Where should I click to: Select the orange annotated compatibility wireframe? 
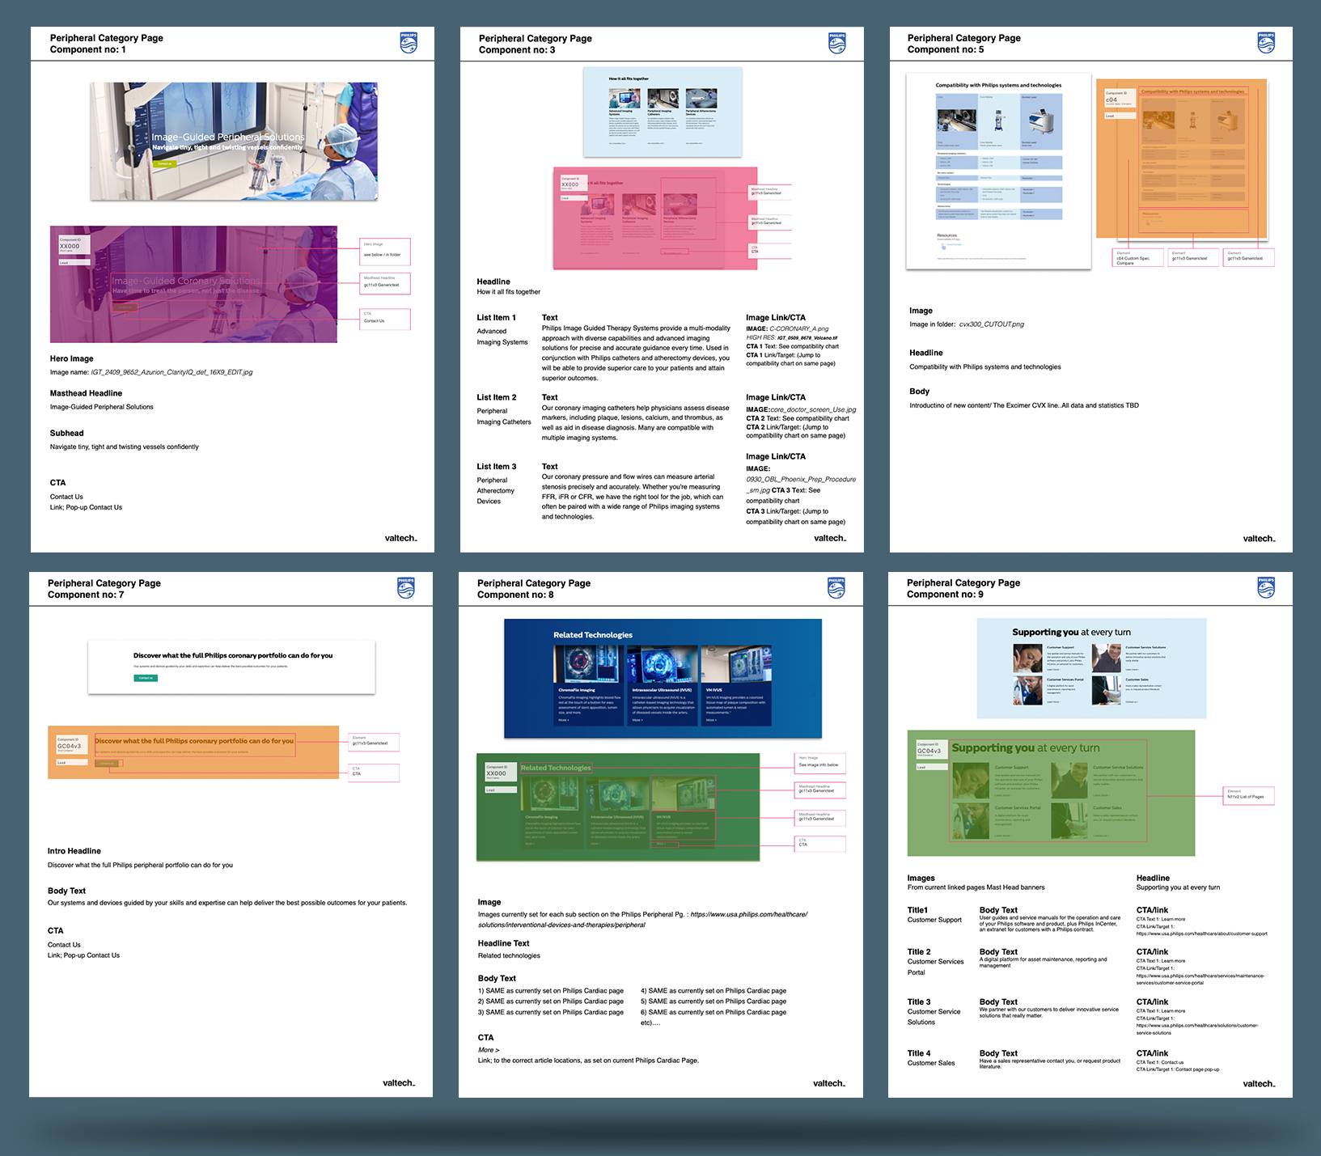tap(1182, 159)
